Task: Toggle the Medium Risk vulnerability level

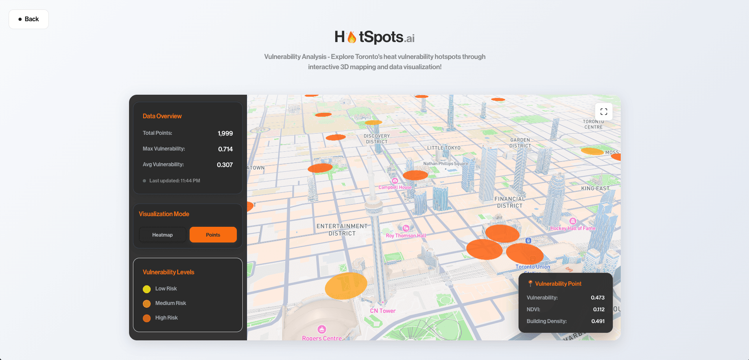Action: [147, 303]
